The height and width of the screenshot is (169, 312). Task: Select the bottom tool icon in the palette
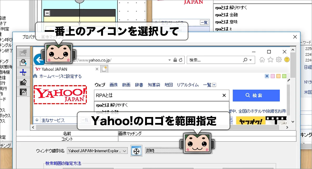coord(23,92)
